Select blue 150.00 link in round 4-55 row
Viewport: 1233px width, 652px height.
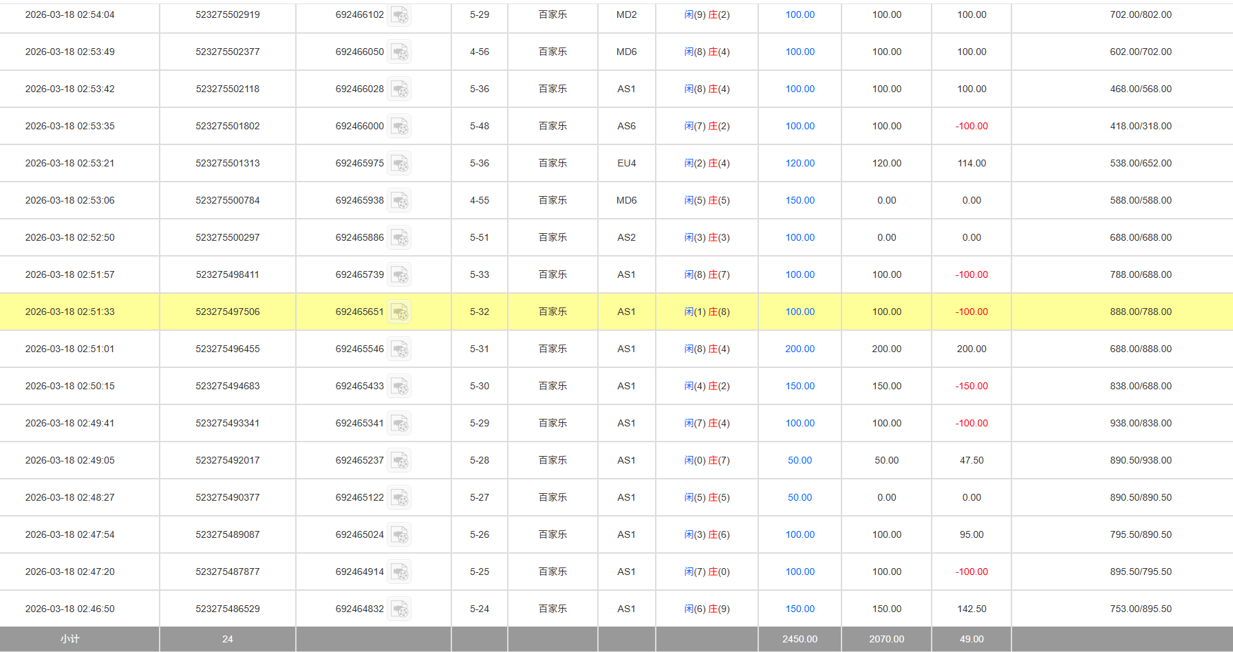(x=800, y=201)
